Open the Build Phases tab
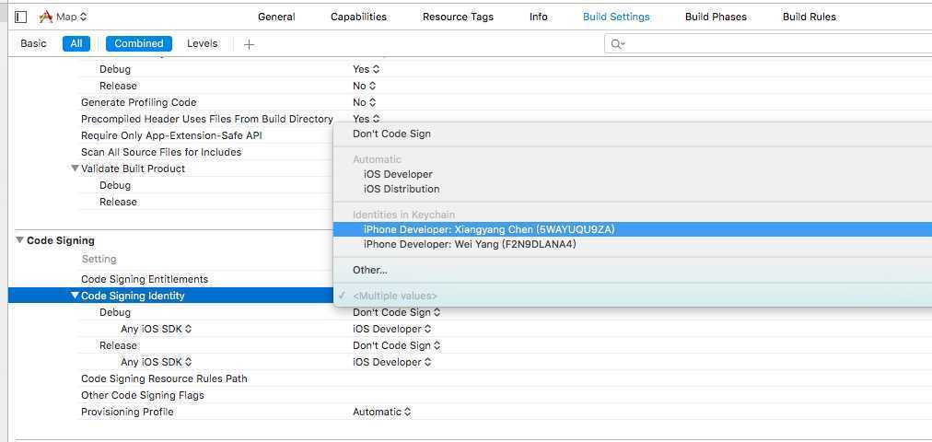 tap(716, 17)
